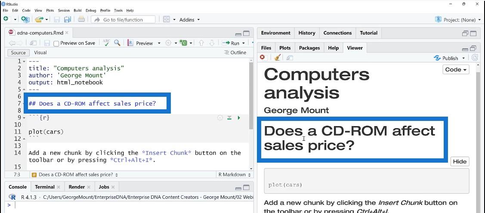
Task: Close the Render tab
Action: tap(89, 187)
